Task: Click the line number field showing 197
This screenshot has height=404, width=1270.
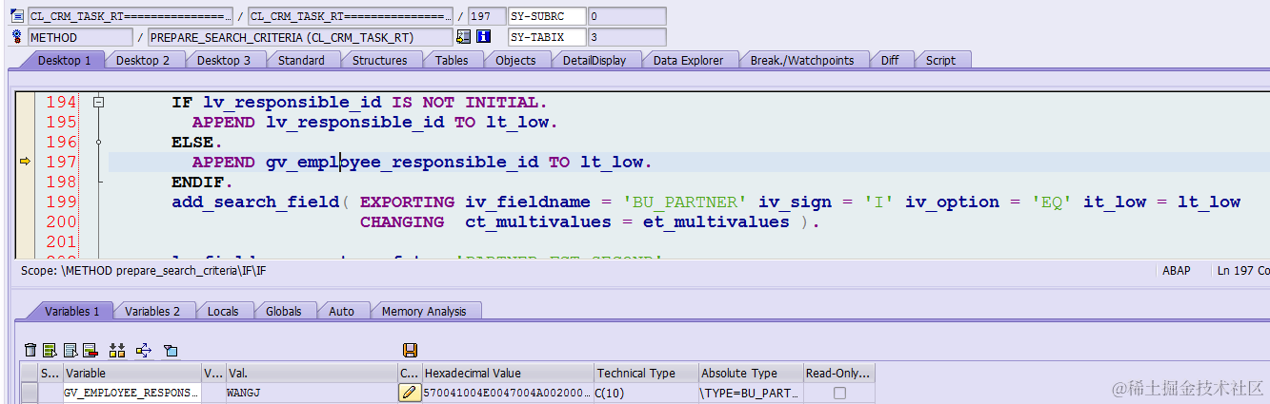Action: point(487,16)
